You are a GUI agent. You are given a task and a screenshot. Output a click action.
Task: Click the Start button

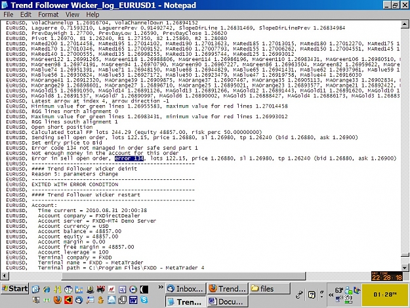click(14, 288)
